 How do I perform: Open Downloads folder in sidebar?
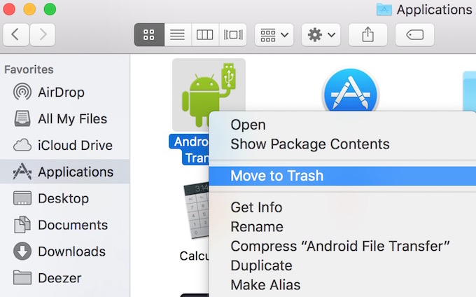pos(71,251)
